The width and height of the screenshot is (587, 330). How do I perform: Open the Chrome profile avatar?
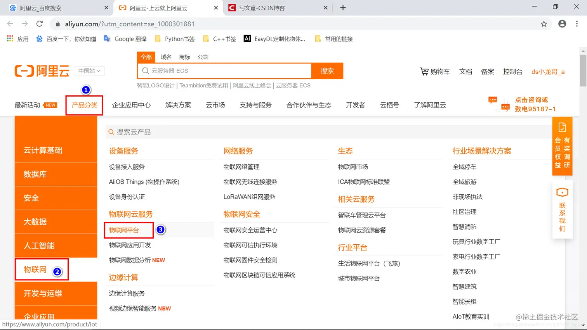562,24
